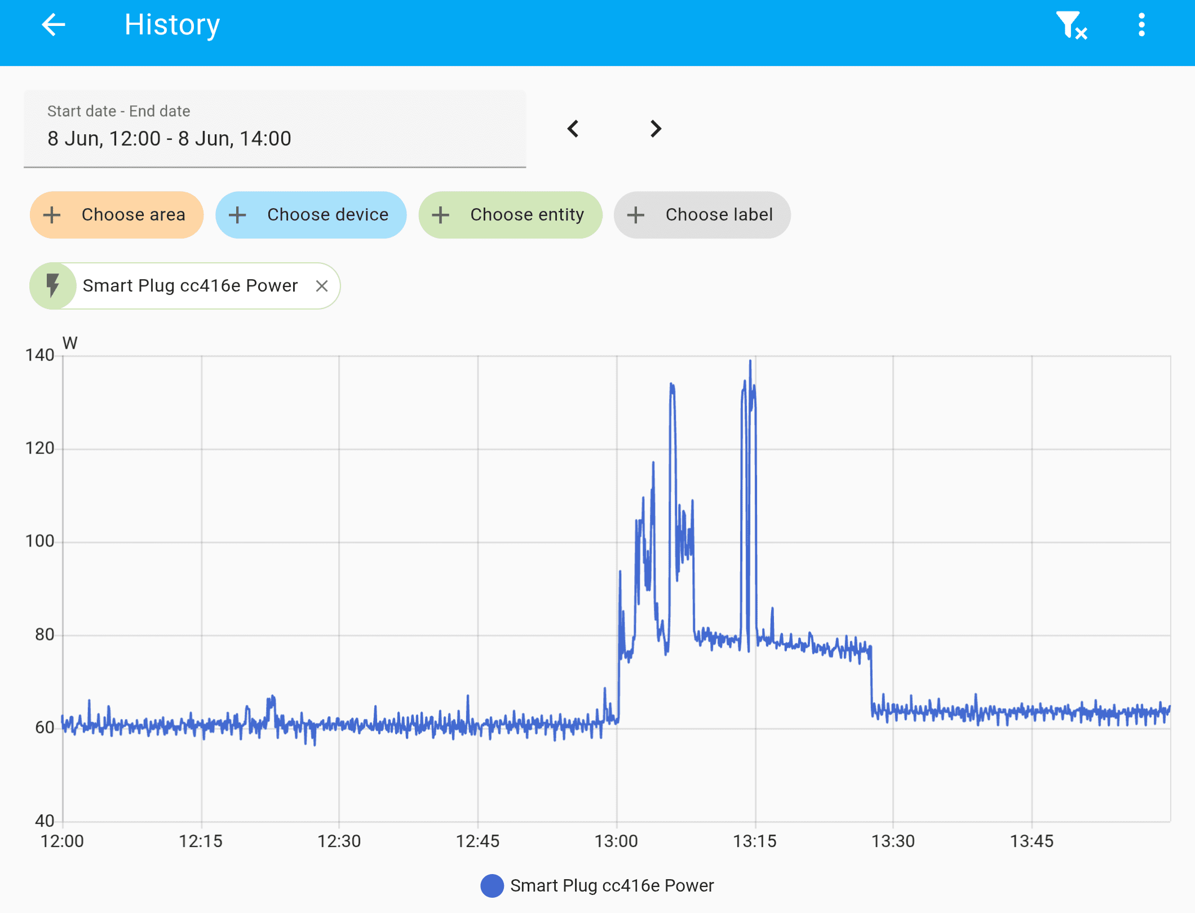This screenshot has width=1195, height=913.
Task: Click plus icon on Choose label
Action: pyautogui.click(x=636, y=215)
